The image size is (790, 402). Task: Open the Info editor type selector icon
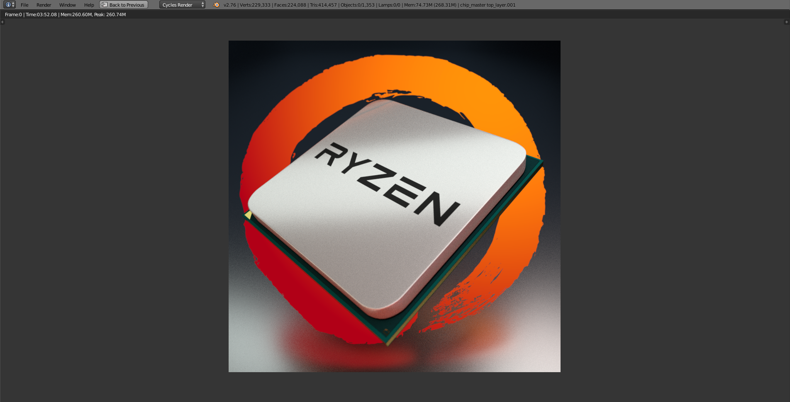click(x=10, y=5)
